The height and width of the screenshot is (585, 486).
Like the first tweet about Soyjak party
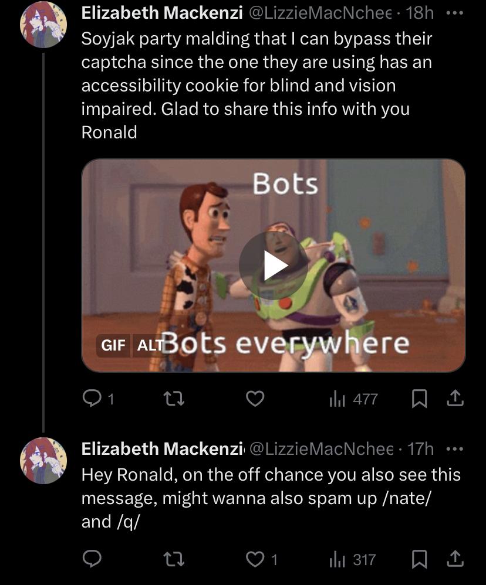pos(254,399)
